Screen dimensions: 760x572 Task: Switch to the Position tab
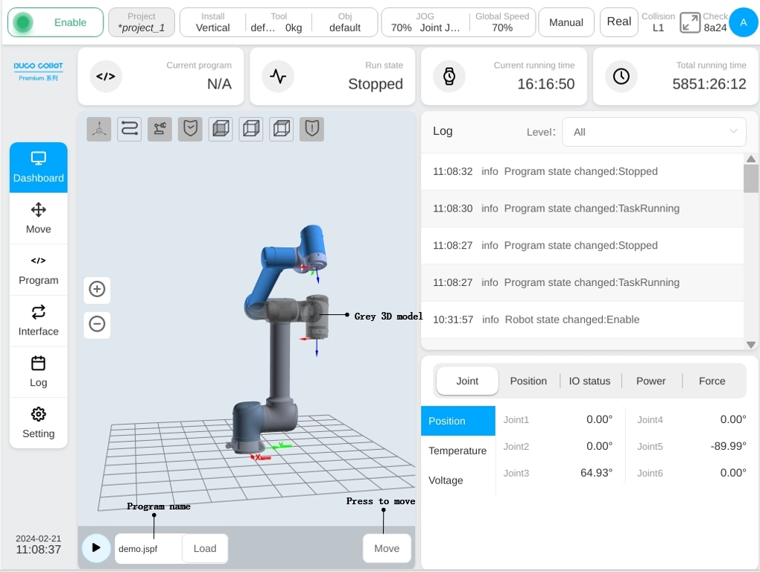[x=528, y=381]
